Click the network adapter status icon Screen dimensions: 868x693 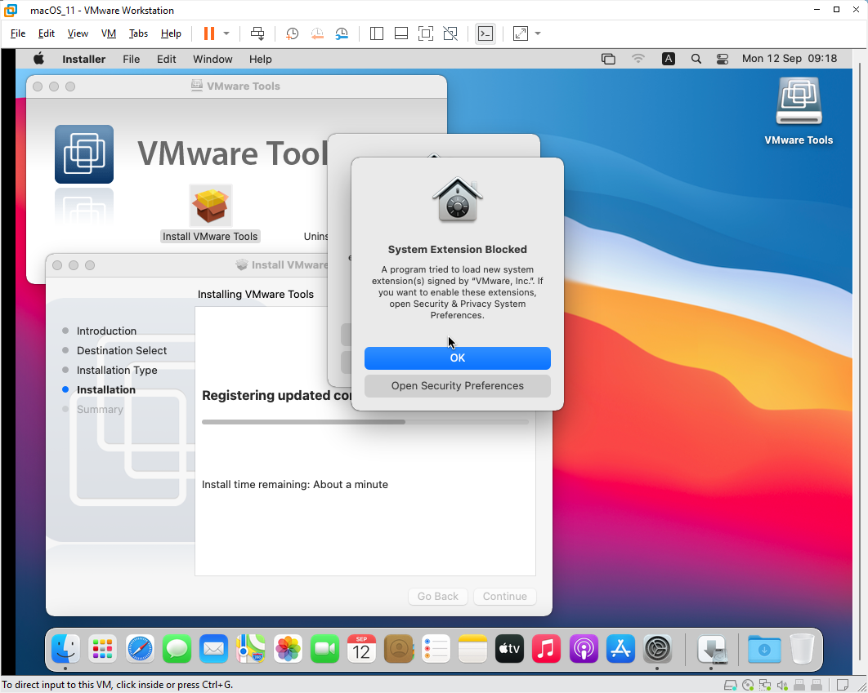[765, 686]
